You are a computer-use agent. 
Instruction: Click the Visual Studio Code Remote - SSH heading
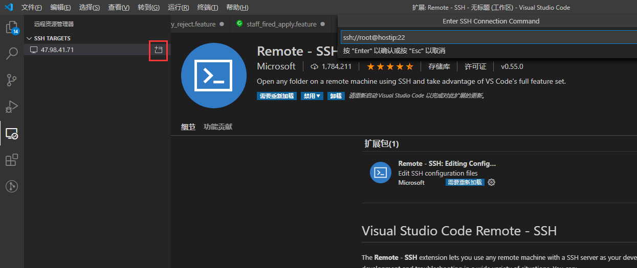tap(459, 231)
